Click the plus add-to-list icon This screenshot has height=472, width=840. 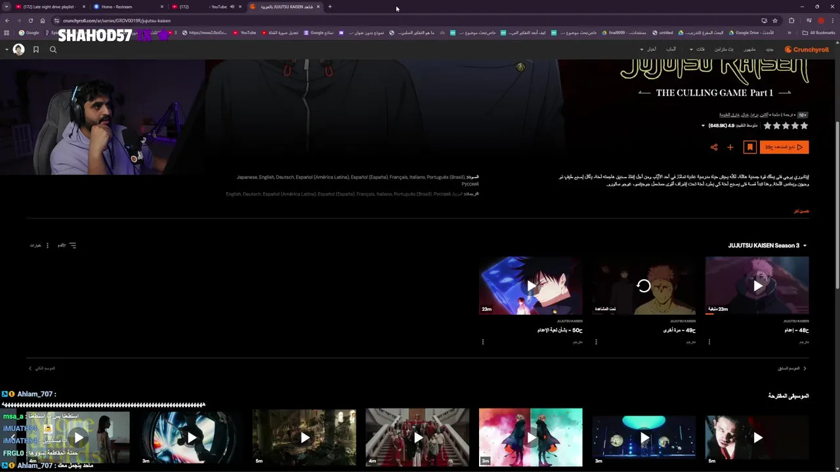pyautogui.click(x=730, y=147)
